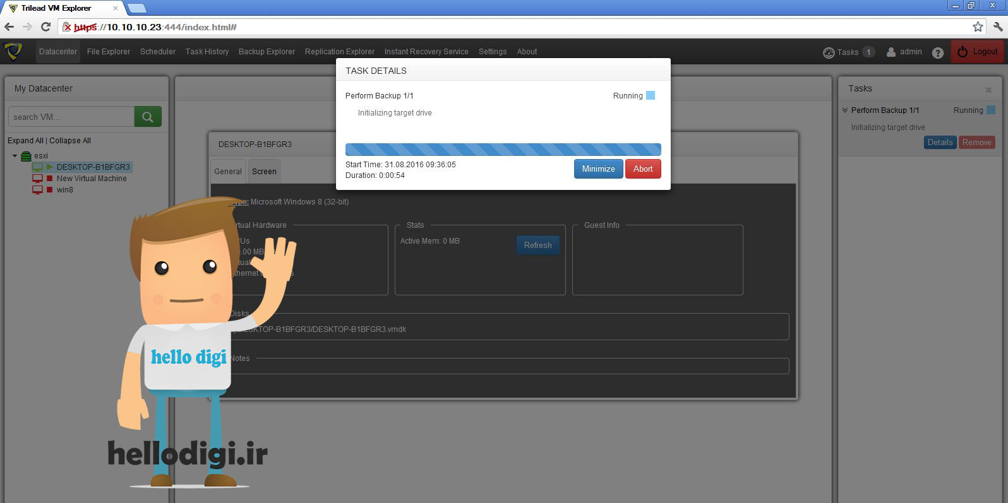The width and height of the screenshot is (1008, 503).
Task: Click "Perform Backup 1/1" title in Task Details
Action: tap(380, 96)
